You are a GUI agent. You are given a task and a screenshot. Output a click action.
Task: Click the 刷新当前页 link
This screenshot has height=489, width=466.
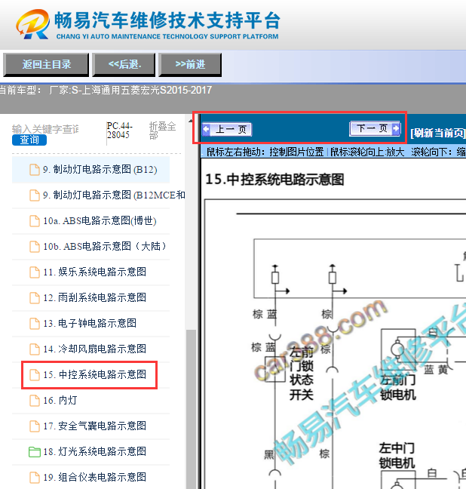coord(437,133)
